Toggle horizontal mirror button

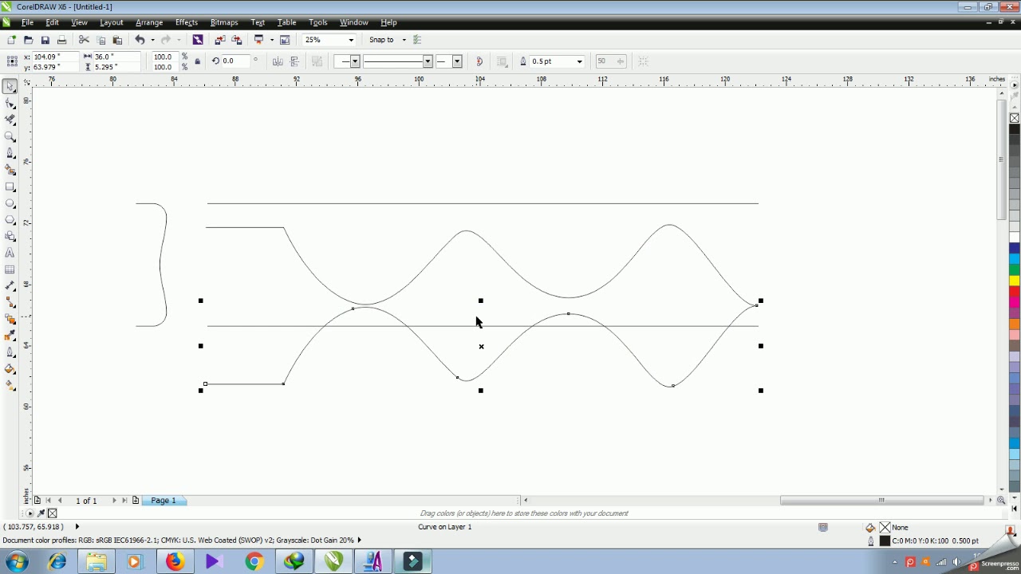(x=278, y=61)
